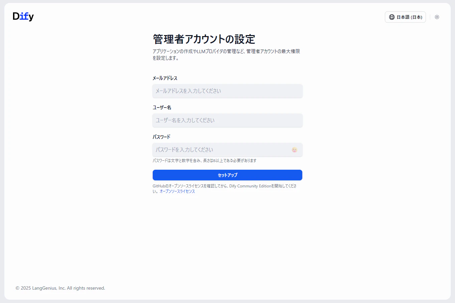Toggle the light theme sun icon

click(x=437, y=17)
